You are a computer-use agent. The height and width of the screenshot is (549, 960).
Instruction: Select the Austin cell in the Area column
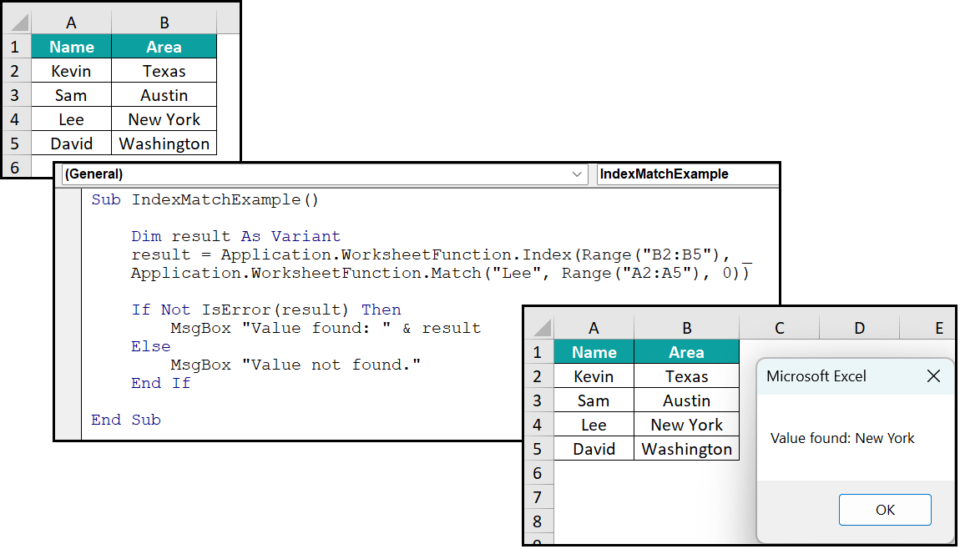tap(164, 94)
